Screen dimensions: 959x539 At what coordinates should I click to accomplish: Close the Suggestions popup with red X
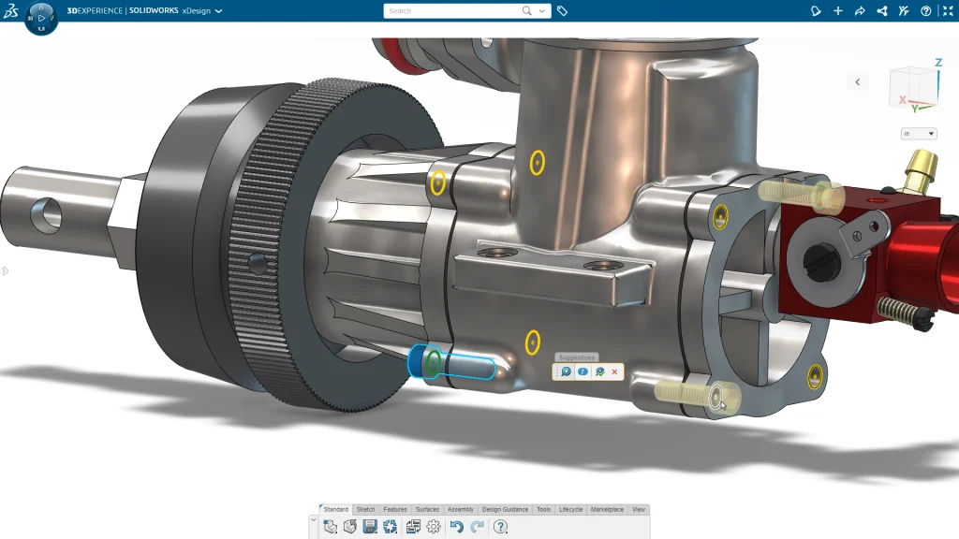pos(614,371)
